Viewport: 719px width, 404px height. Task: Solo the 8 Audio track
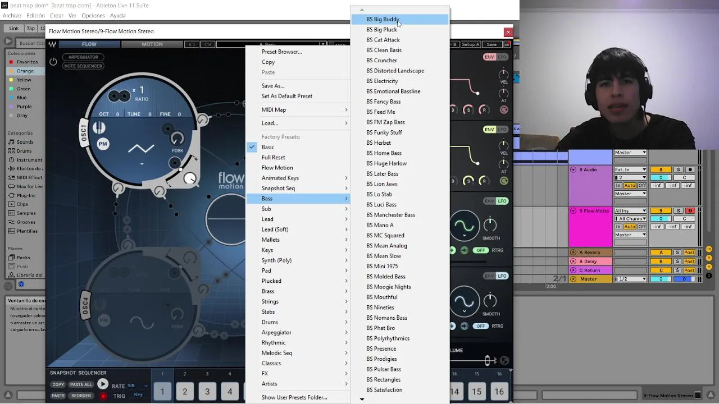[678, 169]
